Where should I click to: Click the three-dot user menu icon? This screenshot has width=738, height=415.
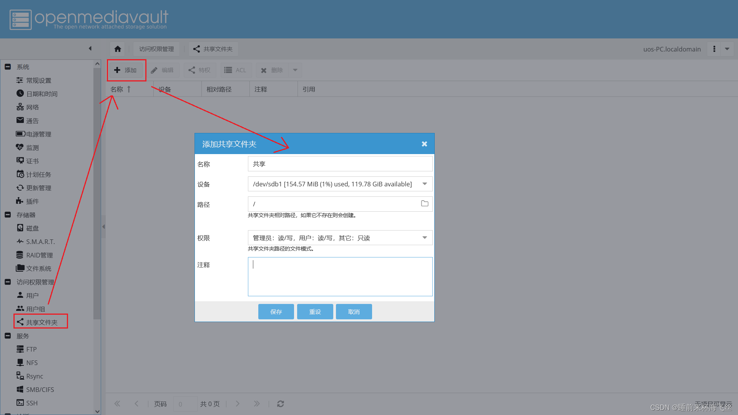click(x=714, y=49)
